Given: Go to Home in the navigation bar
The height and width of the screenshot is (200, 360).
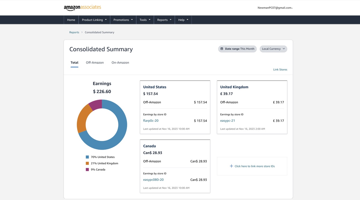Looking at the screenshot, I should (x=71, y=20).
